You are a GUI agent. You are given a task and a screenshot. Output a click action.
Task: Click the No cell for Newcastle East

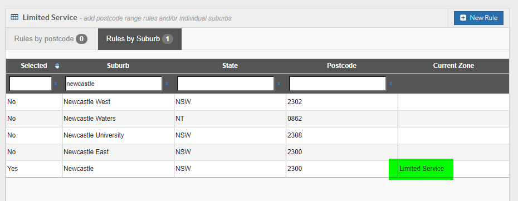click(34, 152)
